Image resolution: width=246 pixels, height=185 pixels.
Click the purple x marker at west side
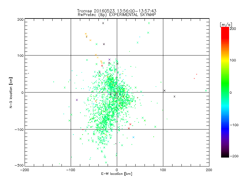pos(77,100)
